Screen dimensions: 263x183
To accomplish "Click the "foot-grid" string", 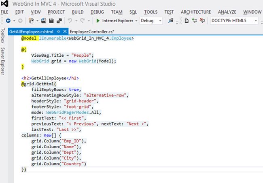I will tap(78, 106).
